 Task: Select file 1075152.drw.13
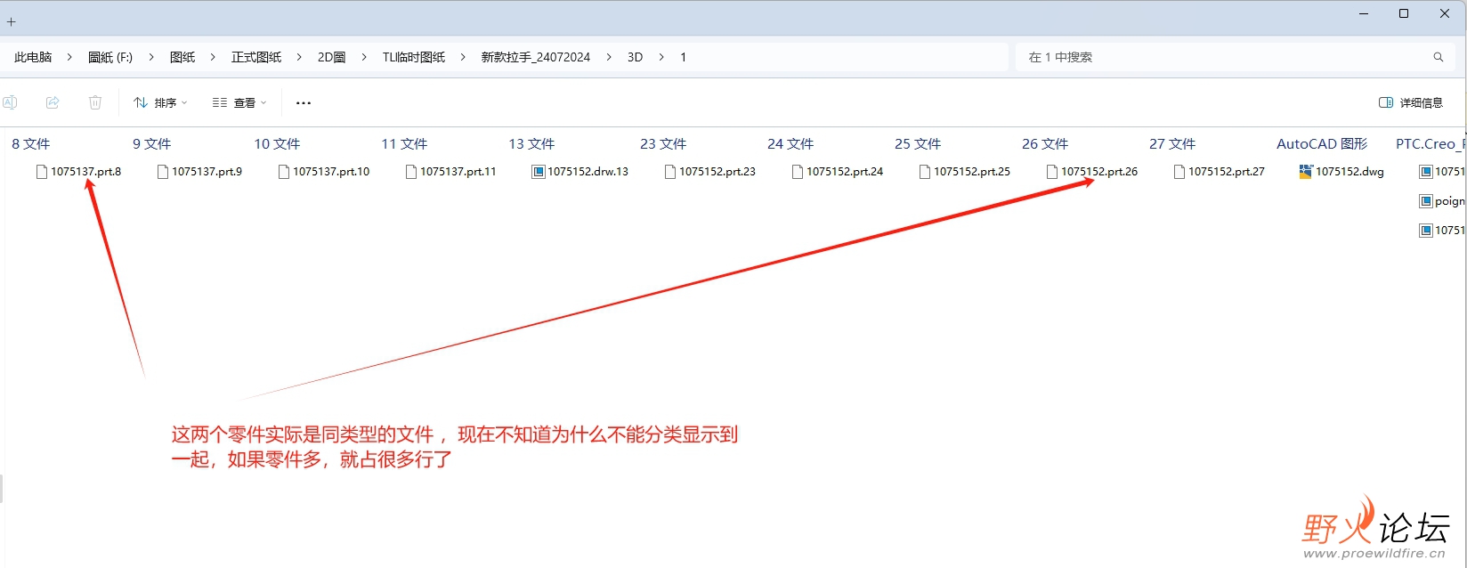(x=580, y=172)
